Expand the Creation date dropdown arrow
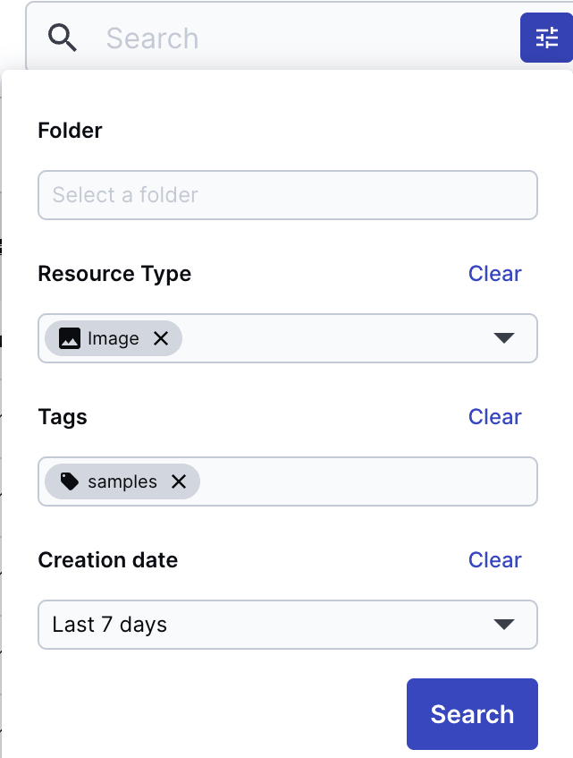Viewport: 573px width, 758px height. (x=504, y=625)
